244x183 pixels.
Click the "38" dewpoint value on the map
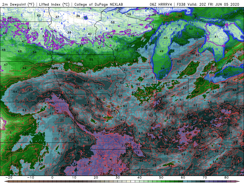coord(113,22)
